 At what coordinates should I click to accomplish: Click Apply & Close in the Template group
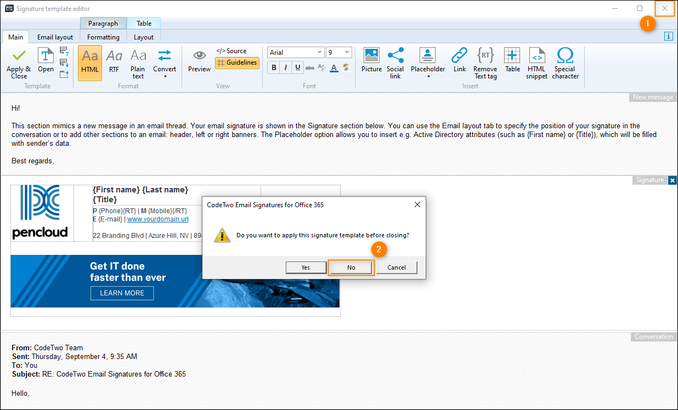click(18, 61)
